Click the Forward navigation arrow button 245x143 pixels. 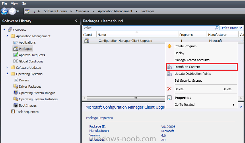pyautogui.click(x=12, y=11)
